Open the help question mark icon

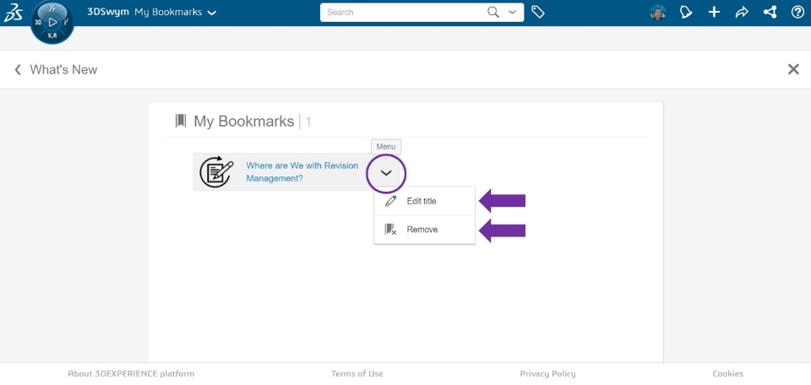coord(797,13)
